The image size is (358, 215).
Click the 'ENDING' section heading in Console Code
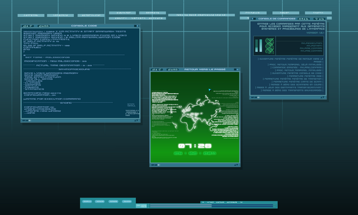(x=66, y=103)
